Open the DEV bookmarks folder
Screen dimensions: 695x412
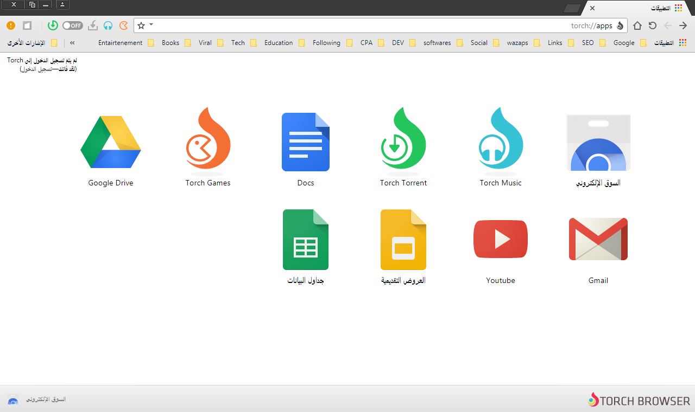[x=403, y=43]
